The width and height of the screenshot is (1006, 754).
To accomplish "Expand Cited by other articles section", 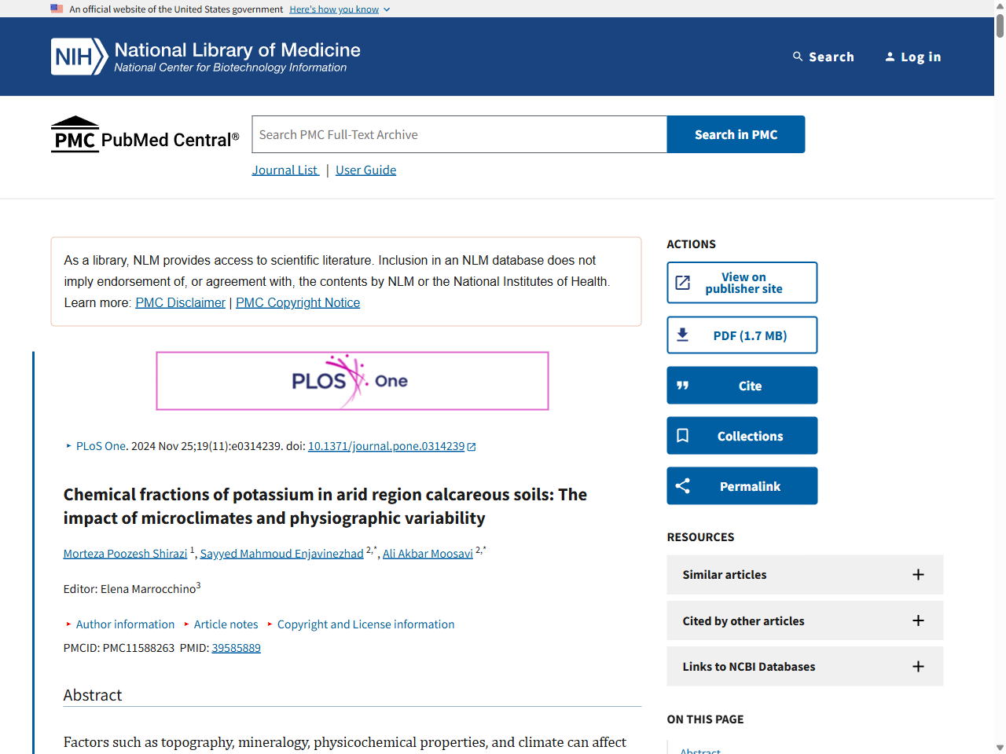I will [x=917, y=620].
